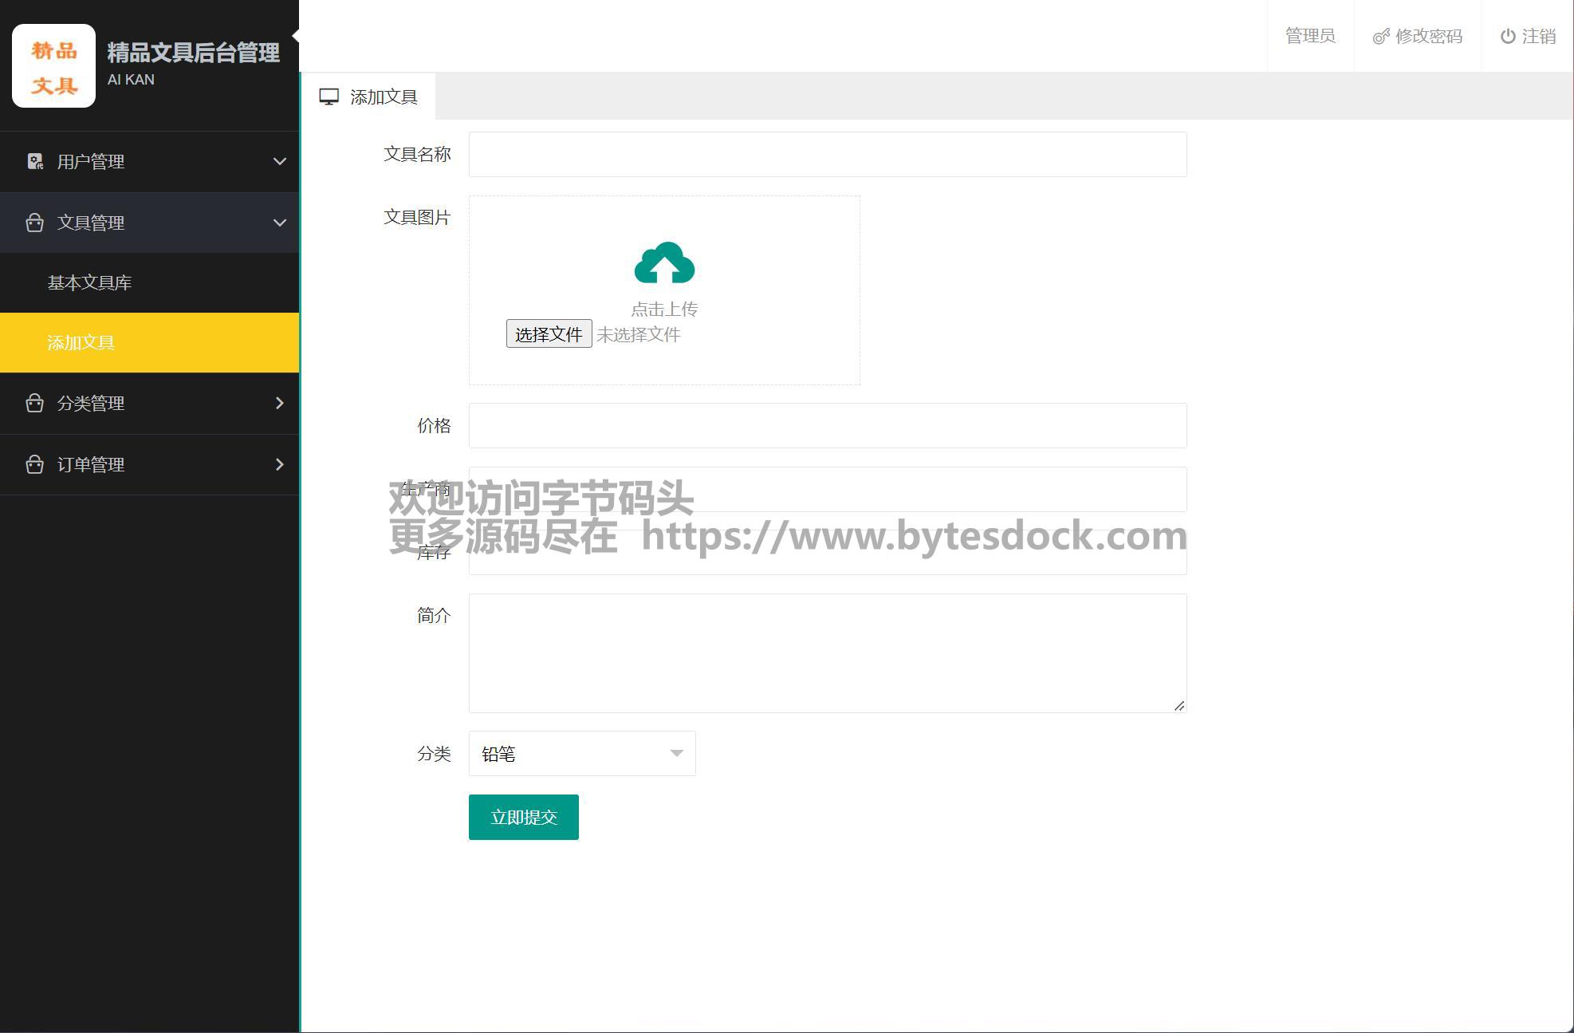
Task: Collapse the sidebar with the arrow handle
Action: 295,35
